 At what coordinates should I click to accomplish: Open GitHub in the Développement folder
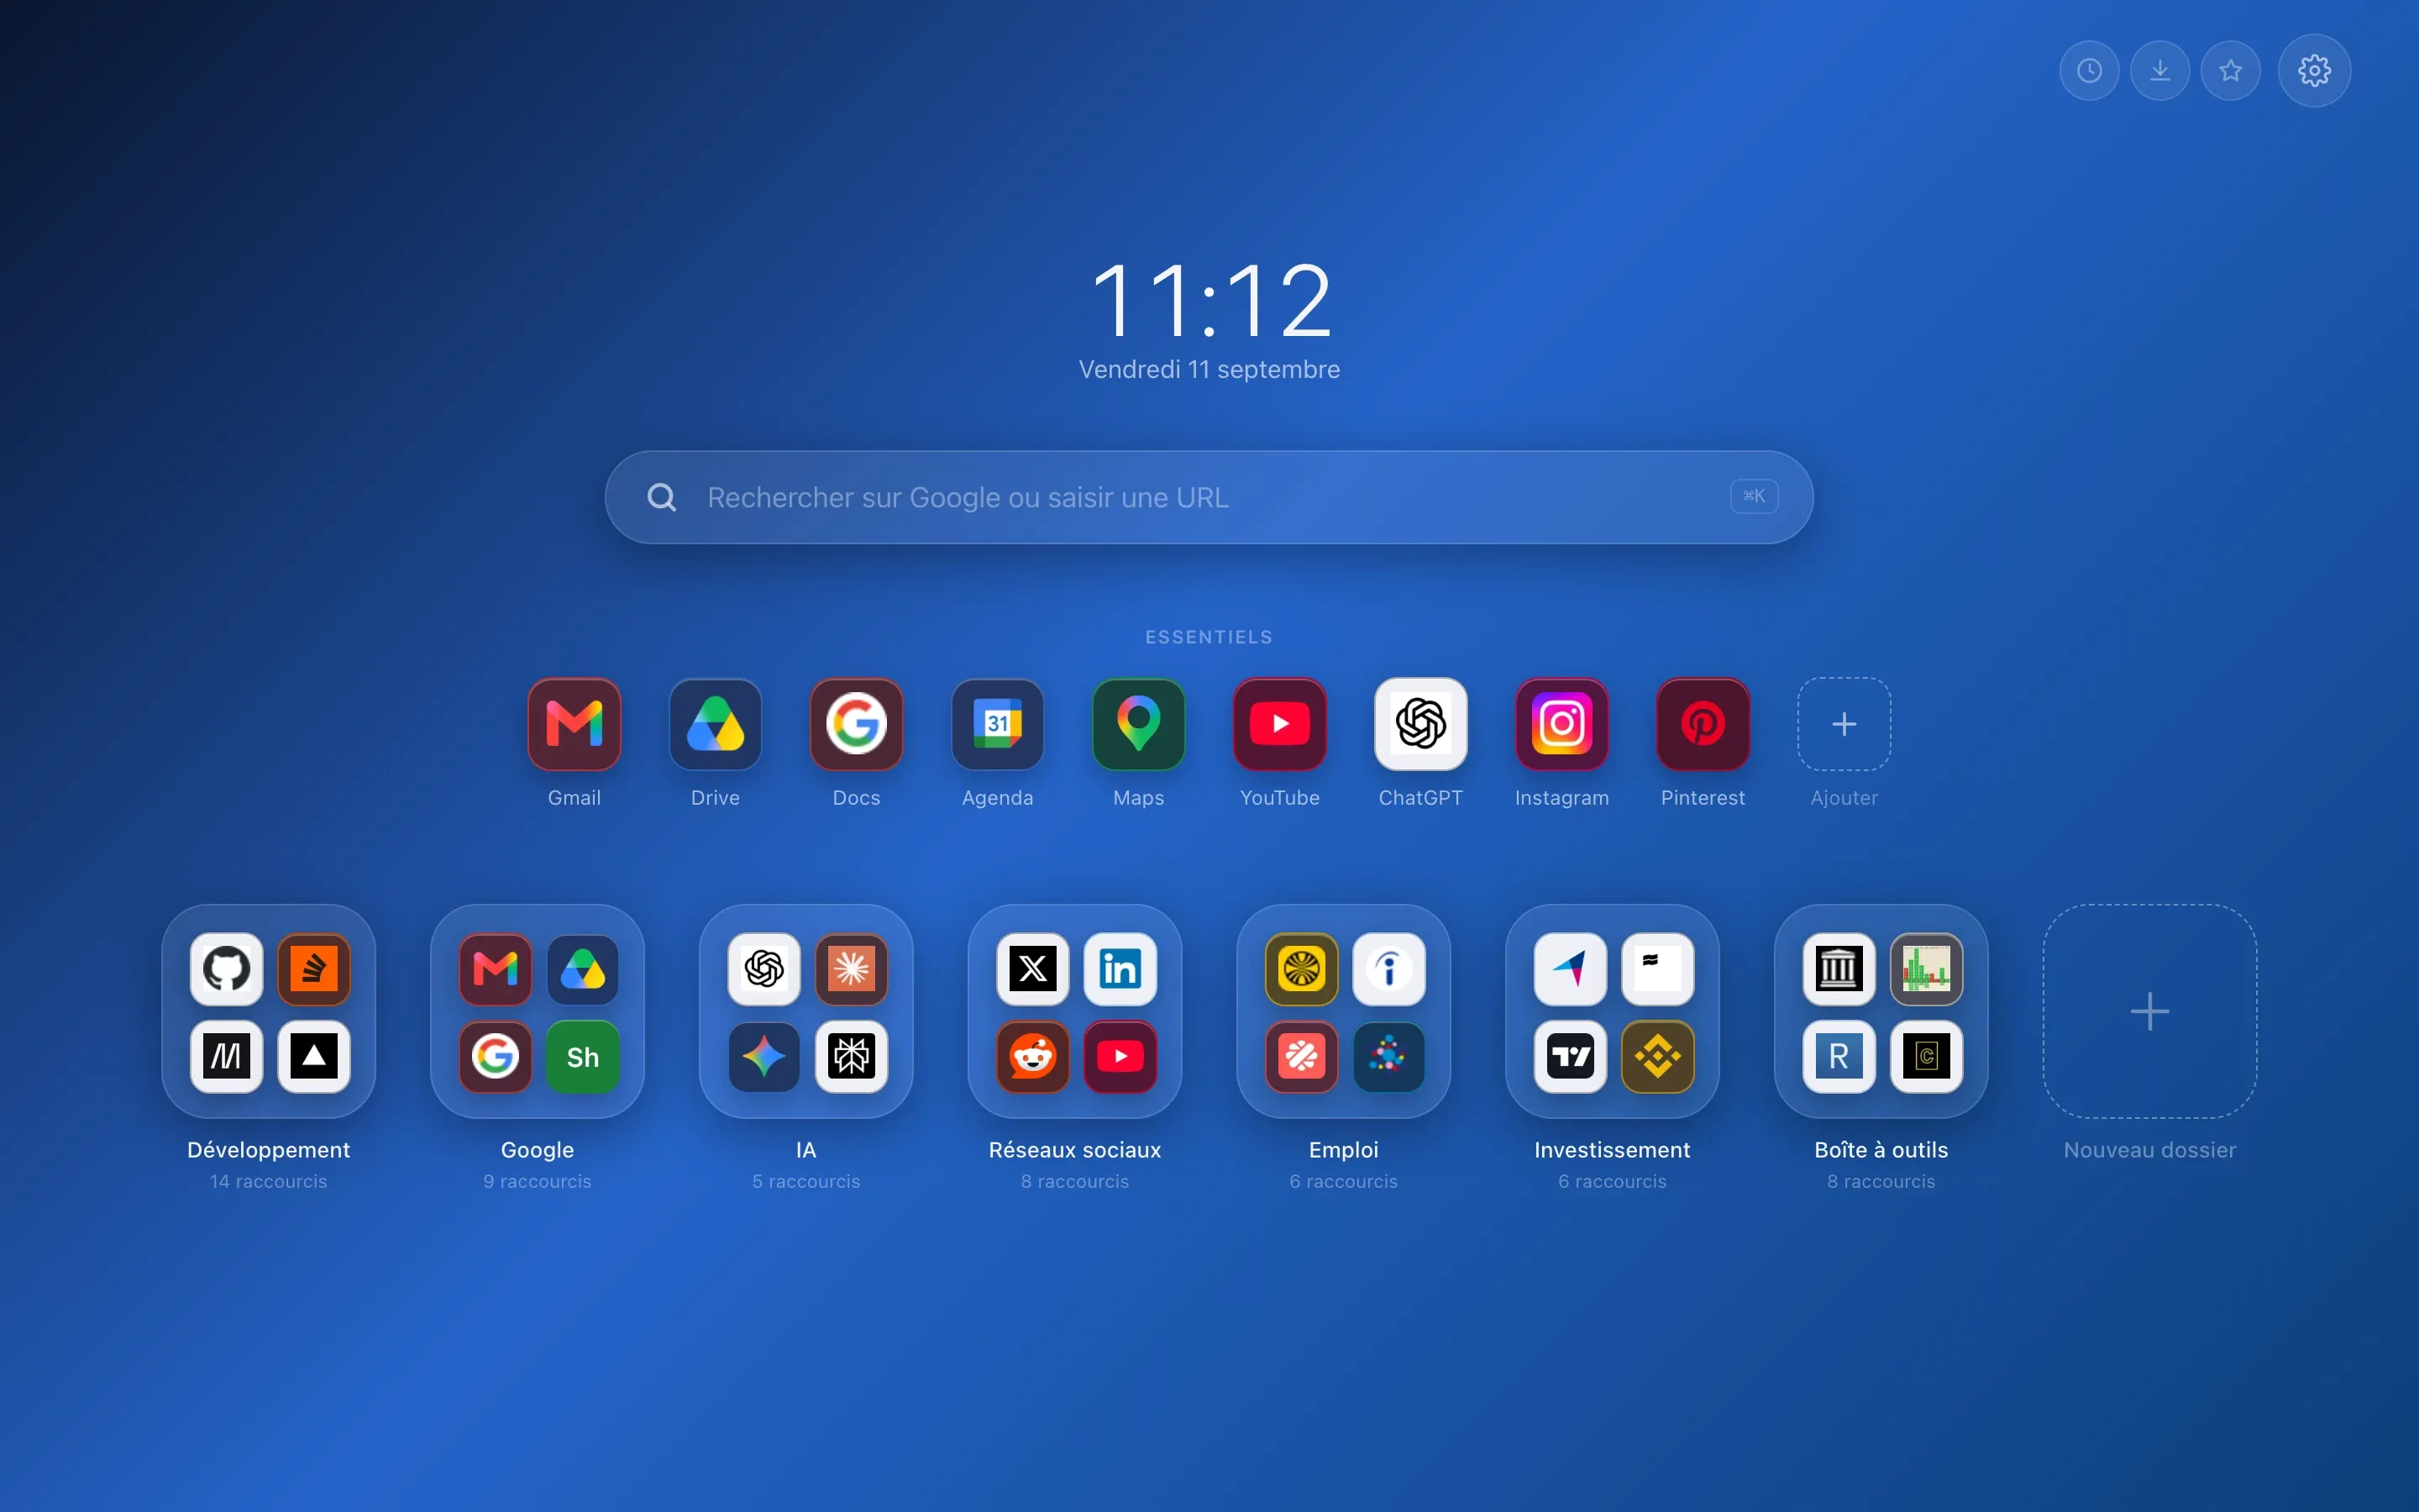pos(227,969)
